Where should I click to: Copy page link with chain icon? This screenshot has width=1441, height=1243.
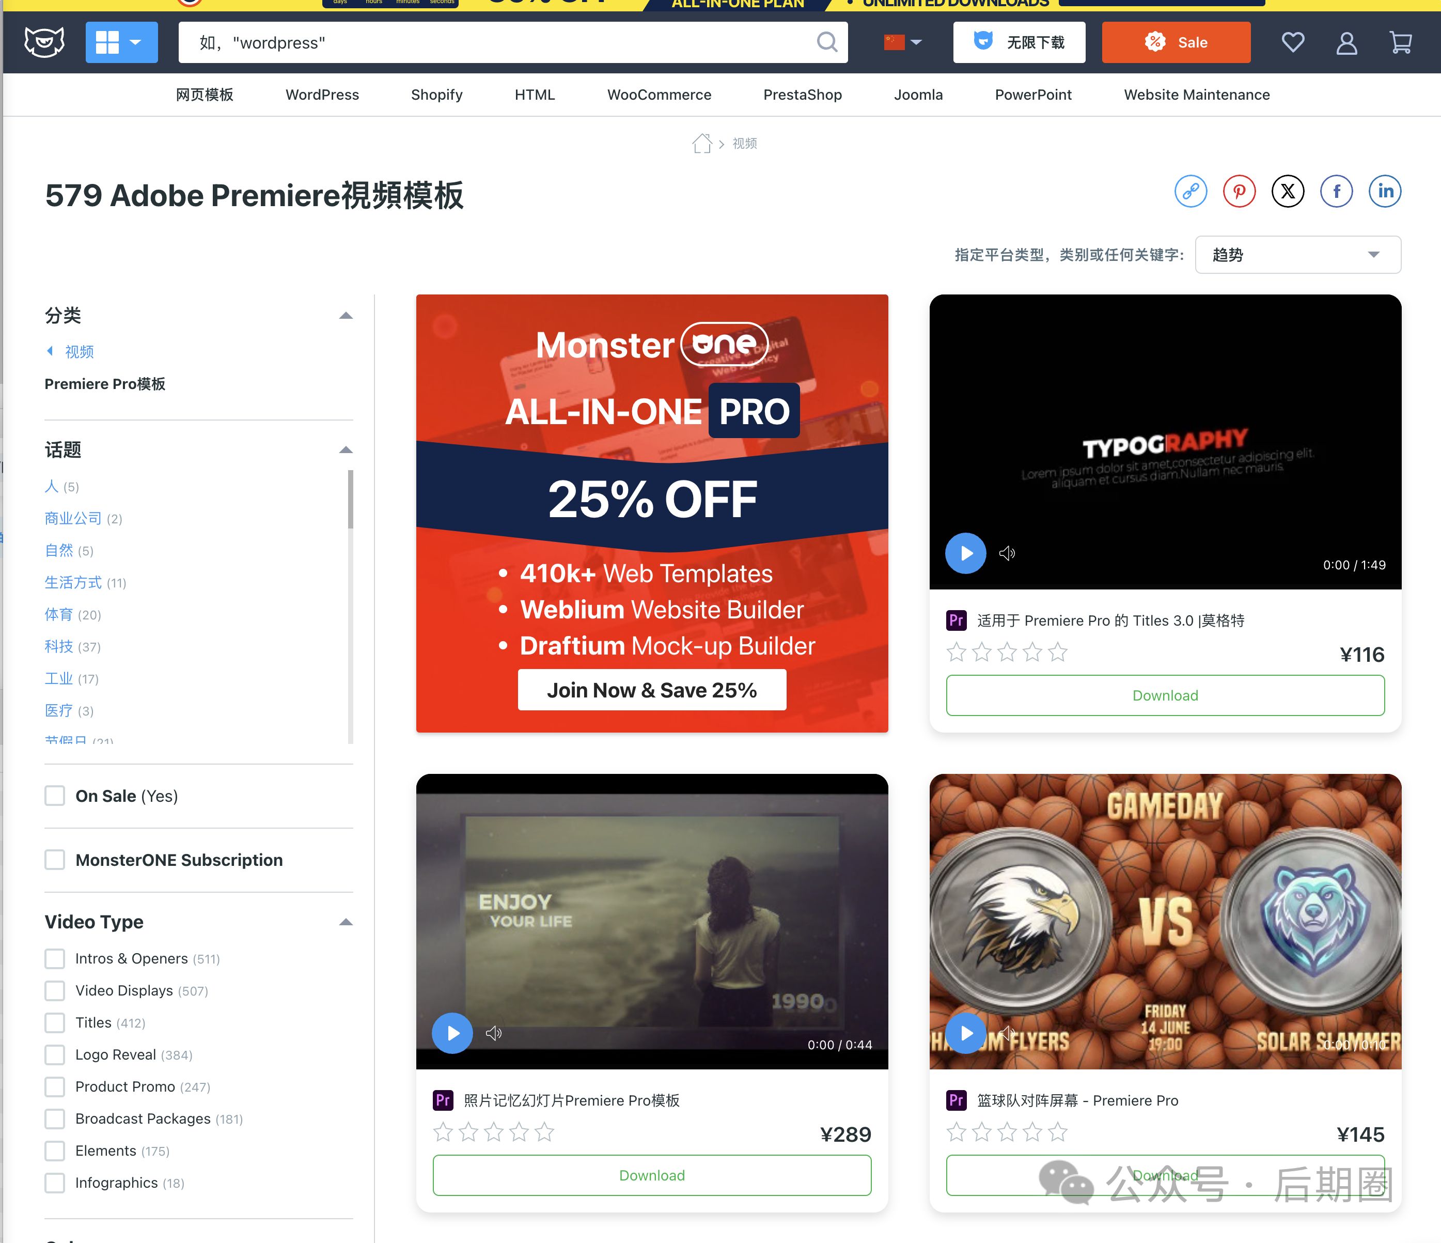(x=1191, y=191)
